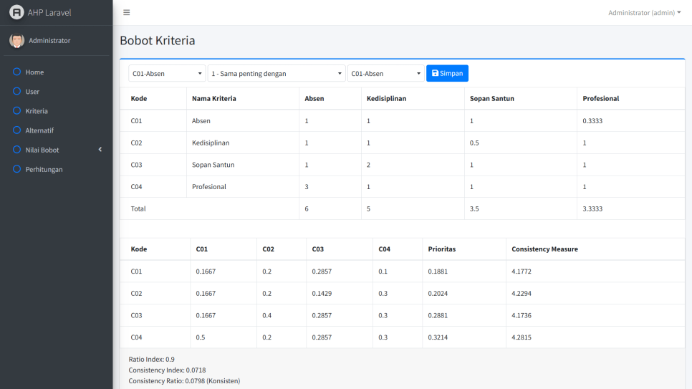692x389 pixels.
Task: Click priority value 0.2024
Action: tap(438, 293)
